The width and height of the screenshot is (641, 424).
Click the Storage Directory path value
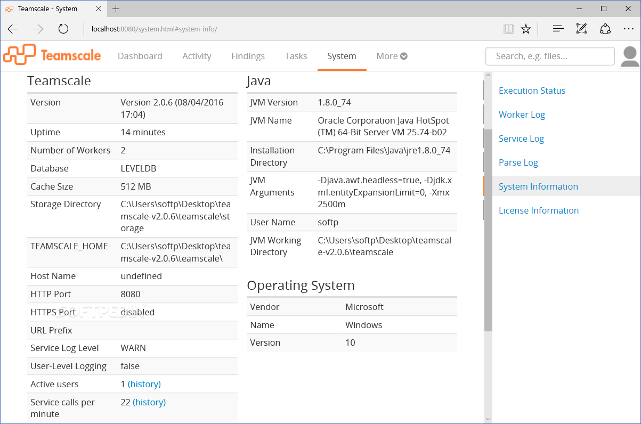click(x=175, y=216)
